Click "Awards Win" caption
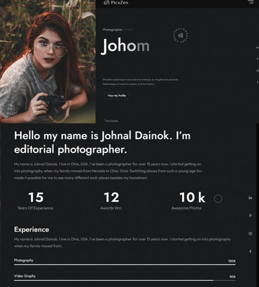Image resolution: width=259 pixels, height=287 pixels. tap(111, 208)
